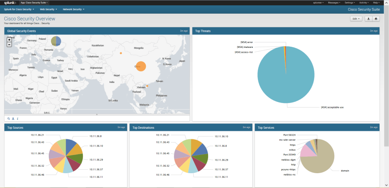Export map results with download icon
Image resolution: width=389 pixels, height=188 pixels.
click(13, 118)
